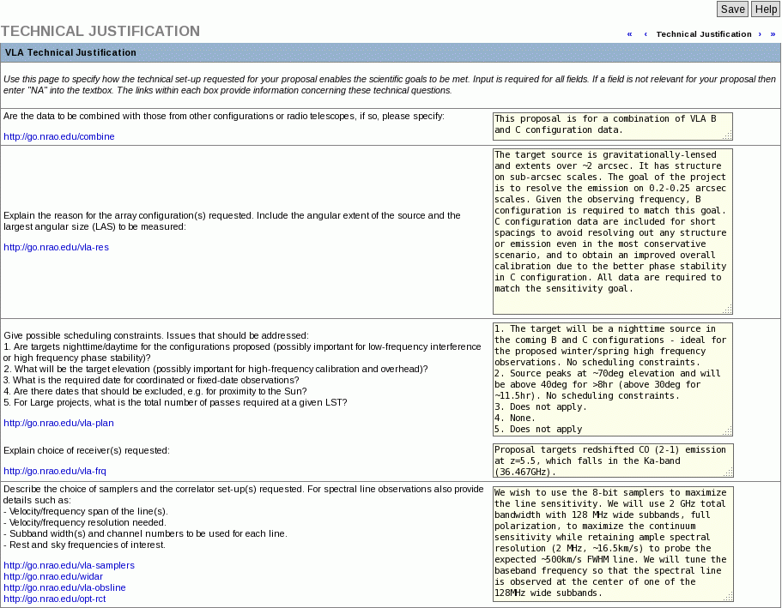Follow the vla-res array configuration link
This screenshot has width=782, height=608.
tap(56, 249)
